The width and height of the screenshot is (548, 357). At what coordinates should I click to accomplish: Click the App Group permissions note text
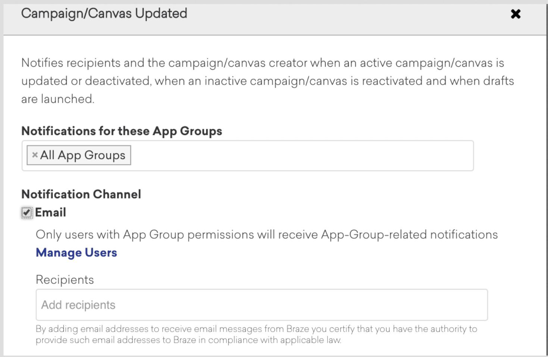pyautogui.click(x=266, y=235)
